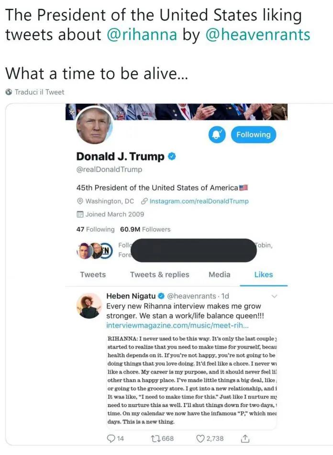Screen dimensions: 333x455
Task: Reply to tweet via comment bubble icon
Action: (111, 438)
